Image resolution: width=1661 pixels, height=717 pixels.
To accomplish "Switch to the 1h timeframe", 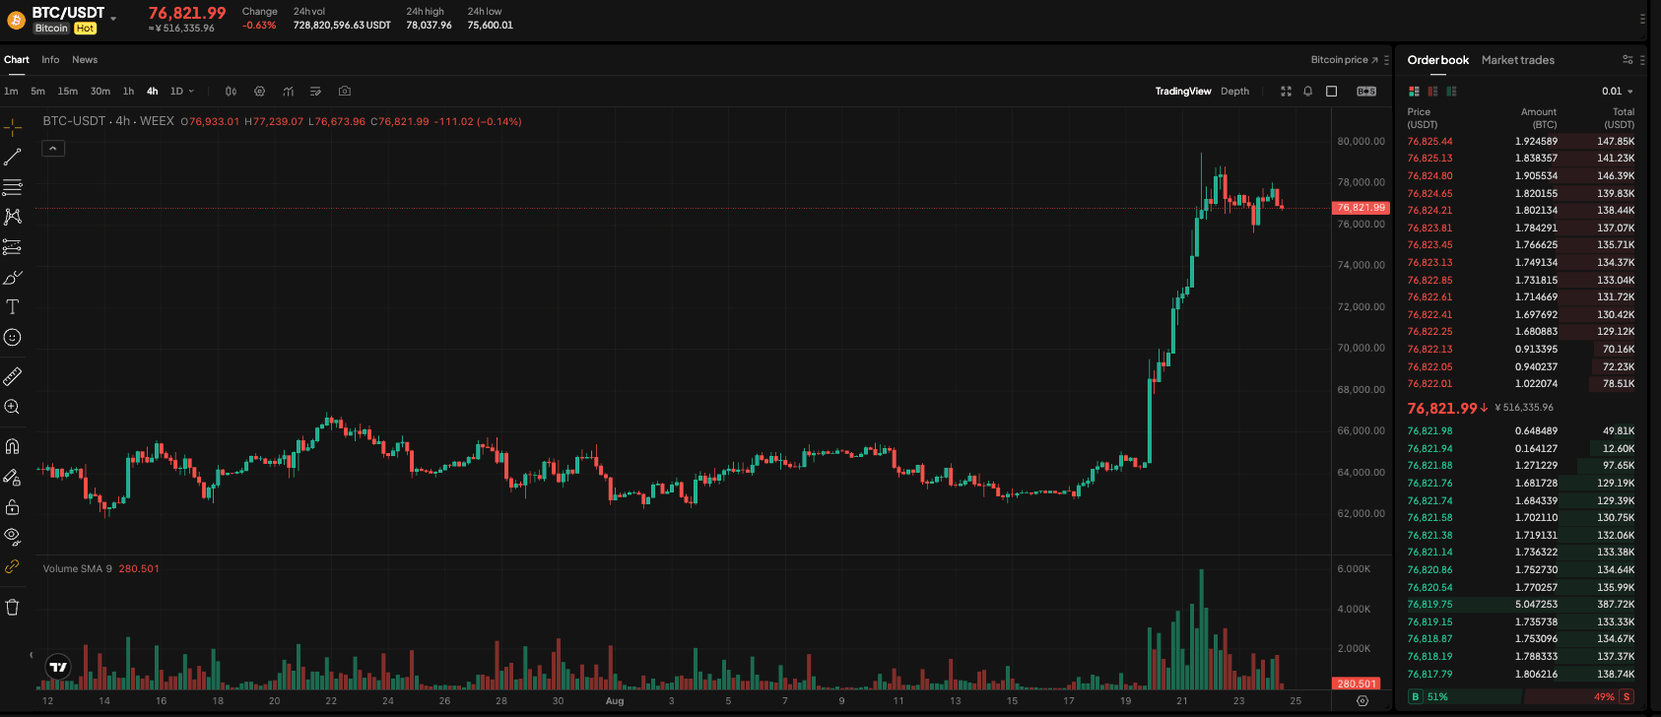I will coord(128,91).
